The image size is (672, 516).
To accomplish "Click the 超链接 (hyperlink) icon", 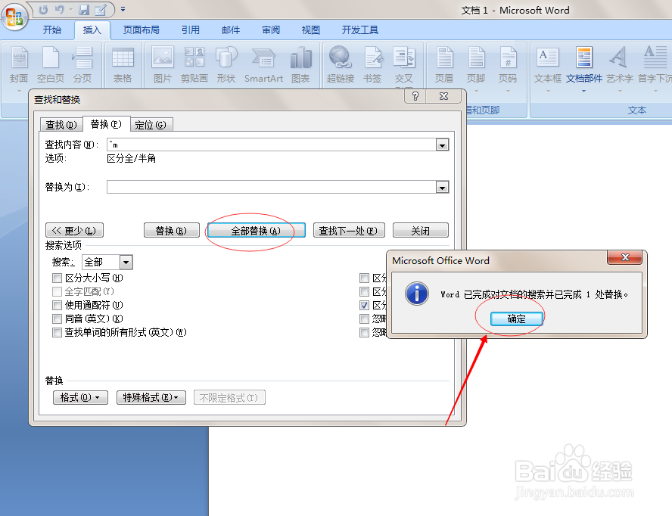I will click(x=339, y=64).
